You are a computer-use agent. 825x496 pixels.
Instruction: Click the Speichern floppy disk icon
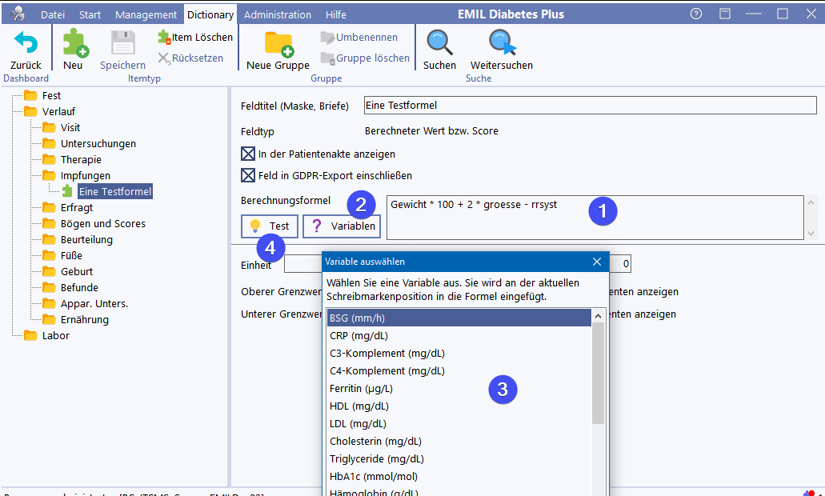coord(122,43)
